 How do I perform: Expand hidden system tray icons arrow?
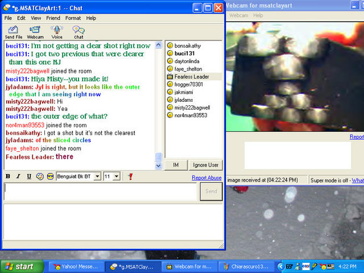(281, 267)
